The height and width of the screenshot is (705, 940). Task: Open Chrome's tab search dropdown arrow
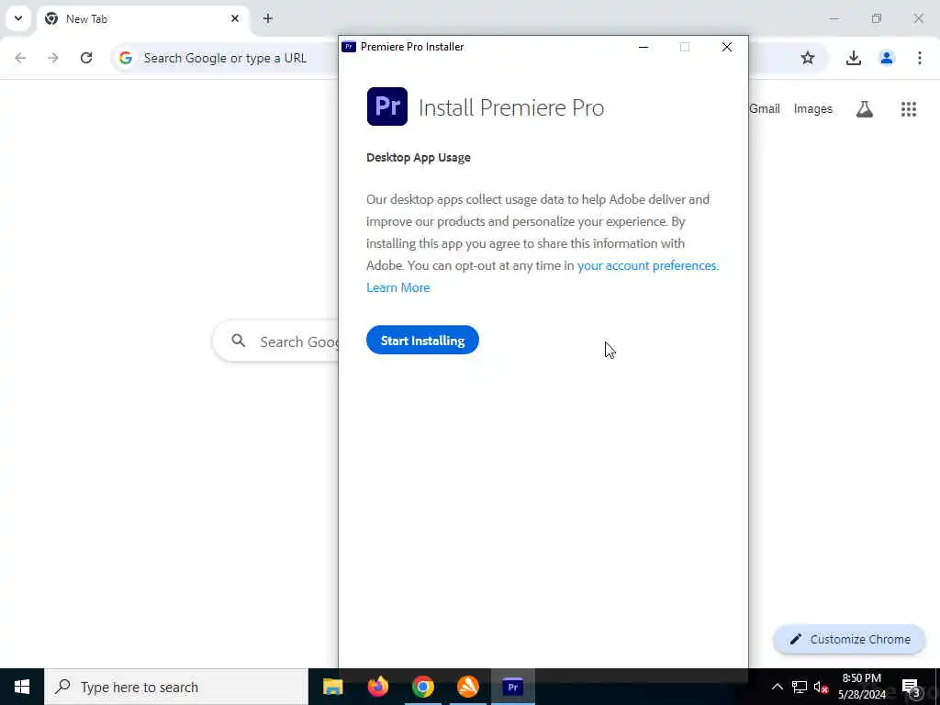pos(18,18)
